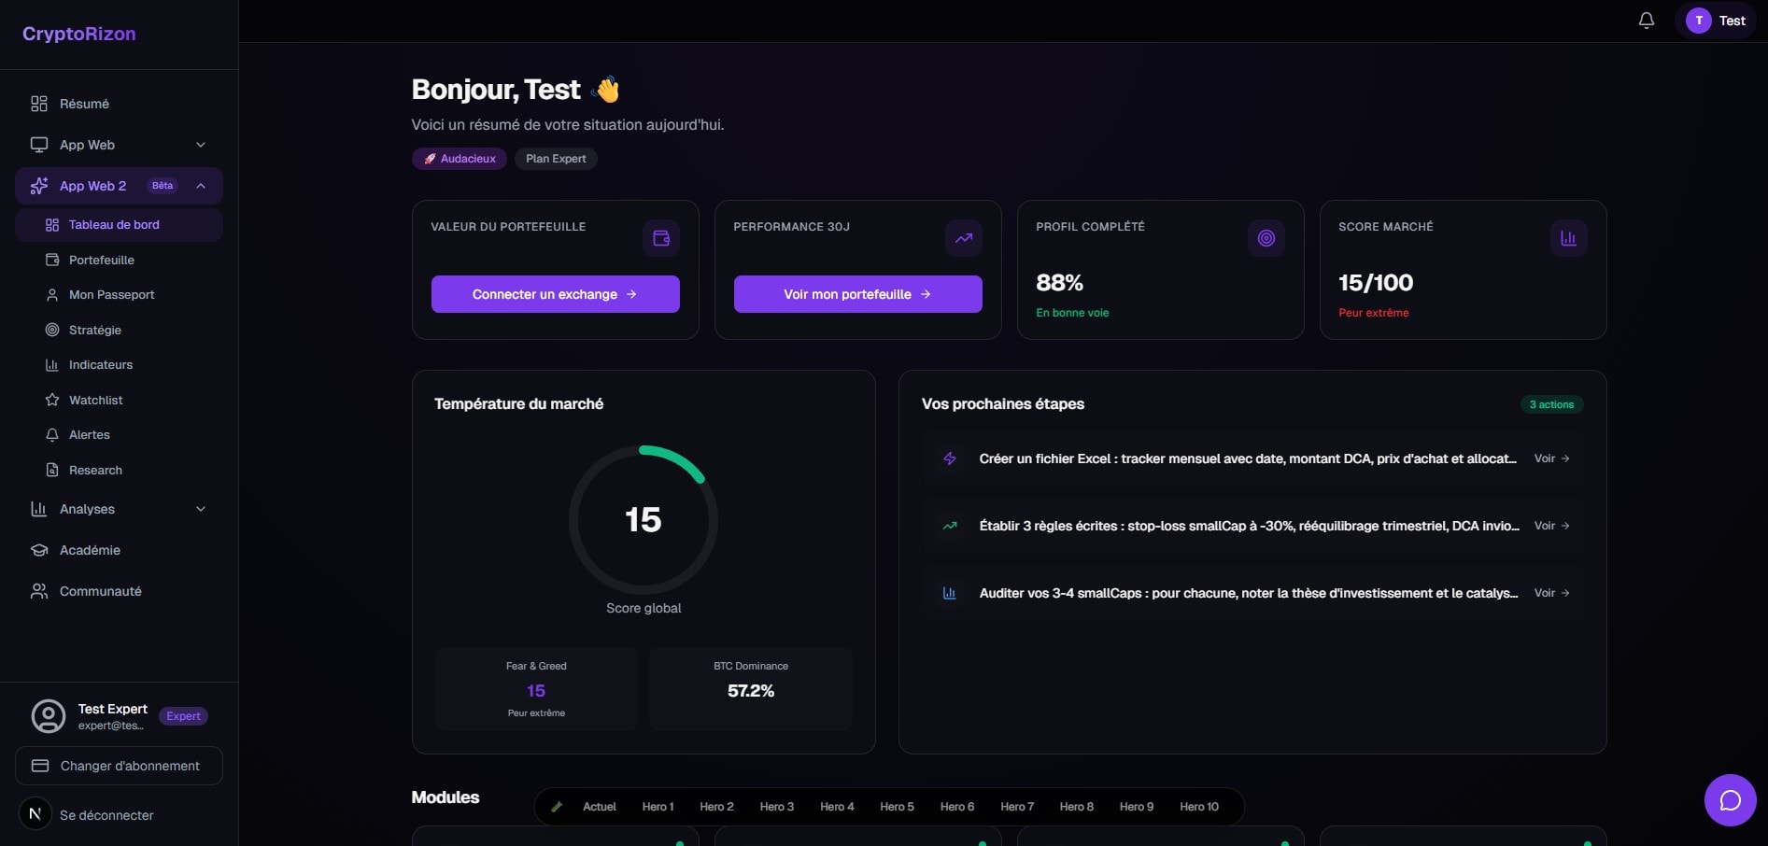Viewport: 1768px width, 846px height.
Task: Click Changer d'abonnement at the sidebar bottom
Action: 119,766
